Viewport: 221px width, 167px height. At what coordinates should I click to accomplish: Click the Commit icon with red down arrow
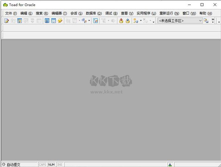pos(121,21)
